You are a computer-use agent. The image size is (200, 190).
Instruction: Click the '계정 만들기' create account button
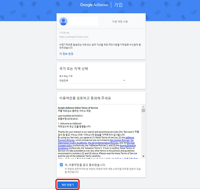[x=67, y=185]
